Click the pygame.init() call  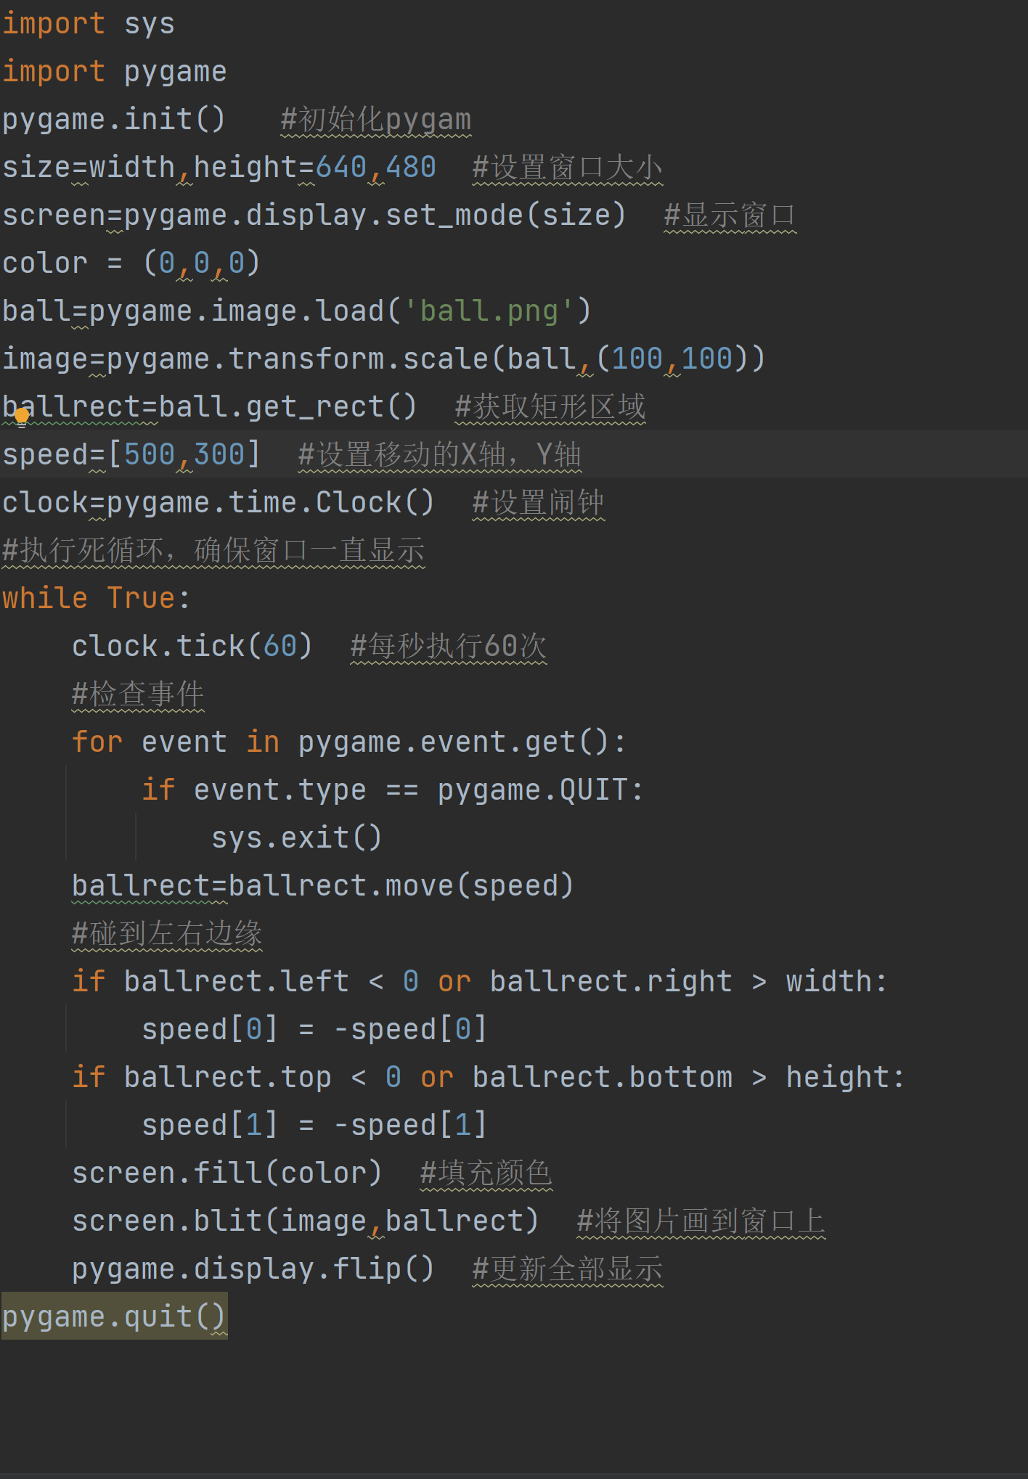[113, 119]
